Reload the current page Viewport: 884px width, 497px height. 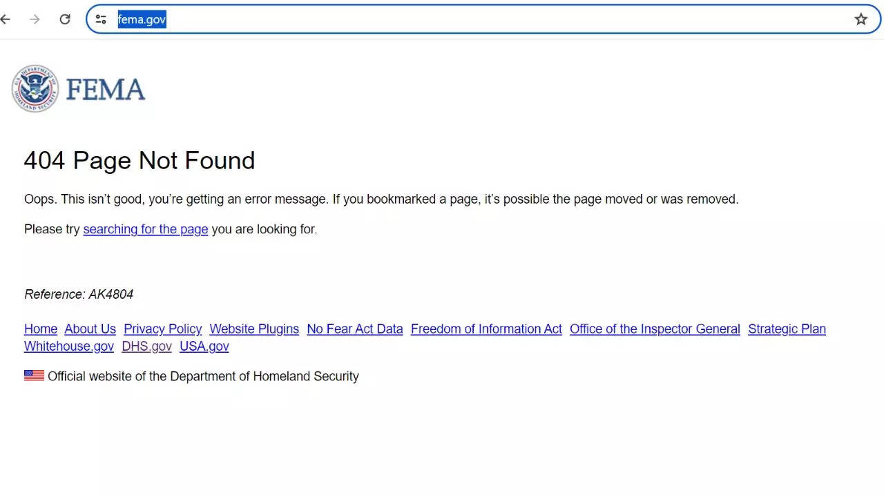pos(65,19)
